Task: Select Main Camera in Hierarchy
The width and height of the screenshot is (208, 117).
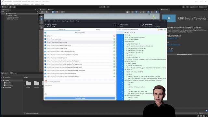Action: tap(13, 16)
